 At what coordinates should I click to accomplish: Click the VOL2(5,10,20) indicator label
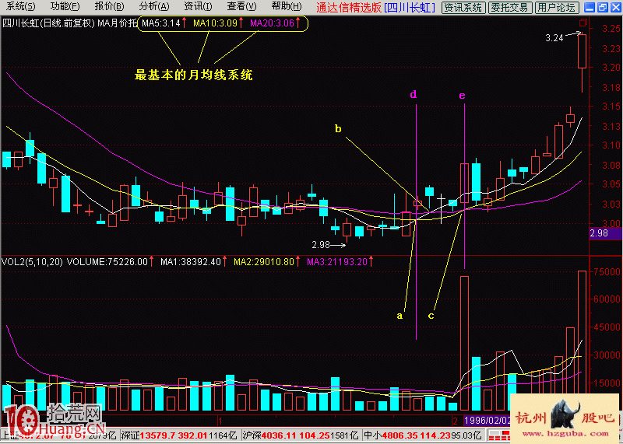[x=32, y=262]
